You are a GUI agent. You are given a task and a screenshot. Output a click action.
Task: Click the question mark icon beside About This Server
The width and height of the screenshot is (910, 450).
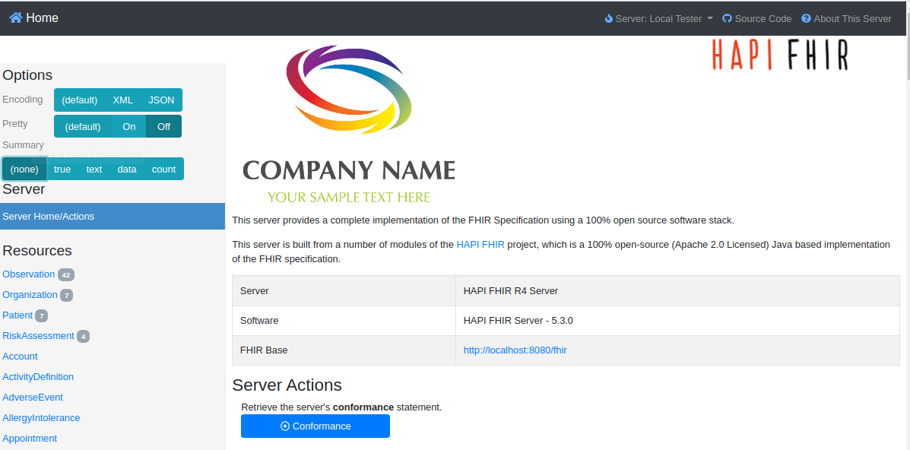[x=806, y=18]
